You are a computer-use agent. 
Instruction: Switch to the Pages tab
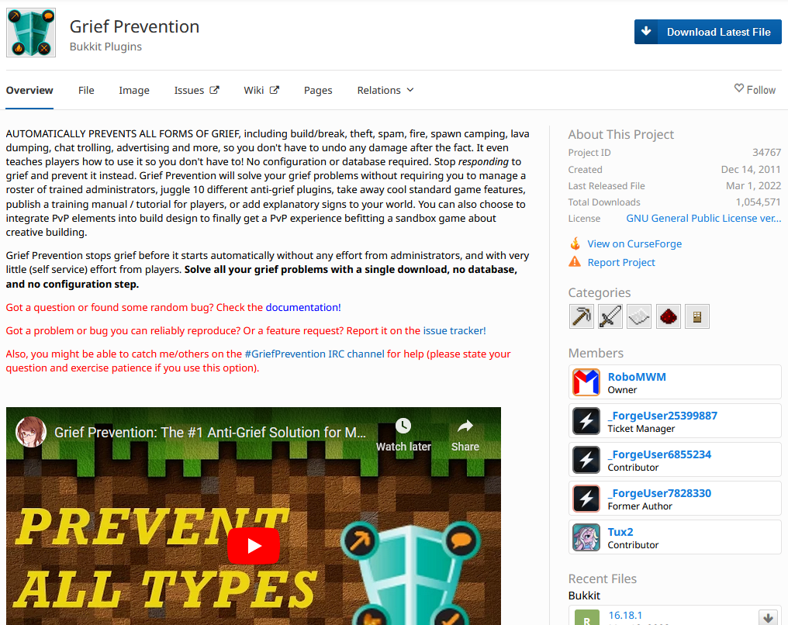(318, 91)
